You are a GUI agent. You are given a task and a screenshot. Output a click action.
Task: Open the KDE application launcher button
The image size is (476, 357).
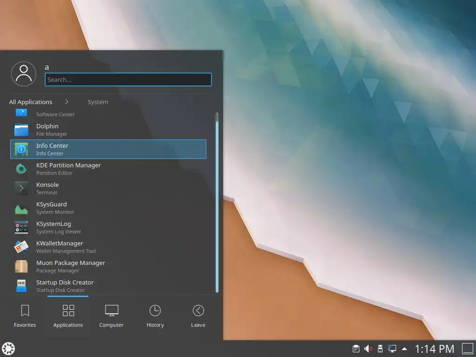[x=8, y=349]
